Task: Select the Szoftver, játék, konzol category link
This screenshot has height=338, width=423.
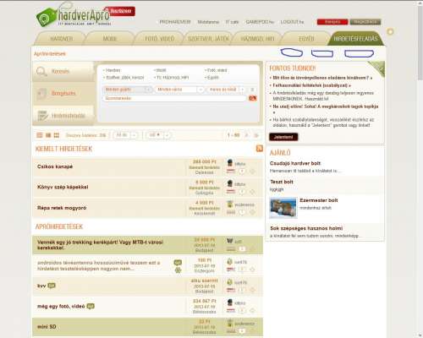Action: click(124, 78)
